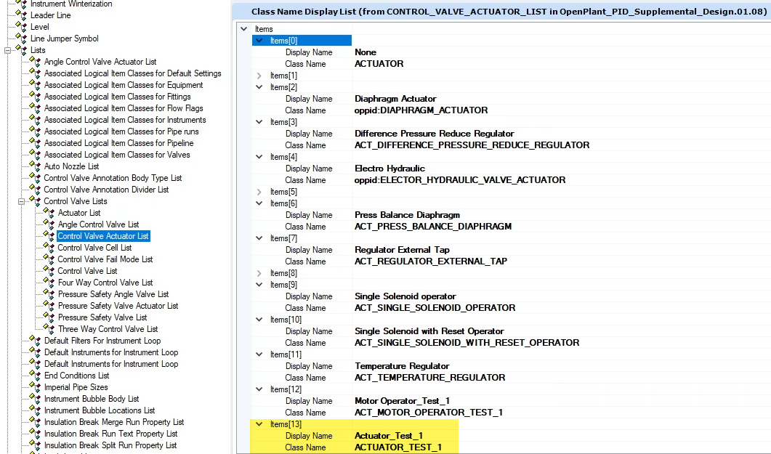The image size is (771, 454).
Task: Click the Auto Nozzle List icon
Action: [x=35, y=166]
